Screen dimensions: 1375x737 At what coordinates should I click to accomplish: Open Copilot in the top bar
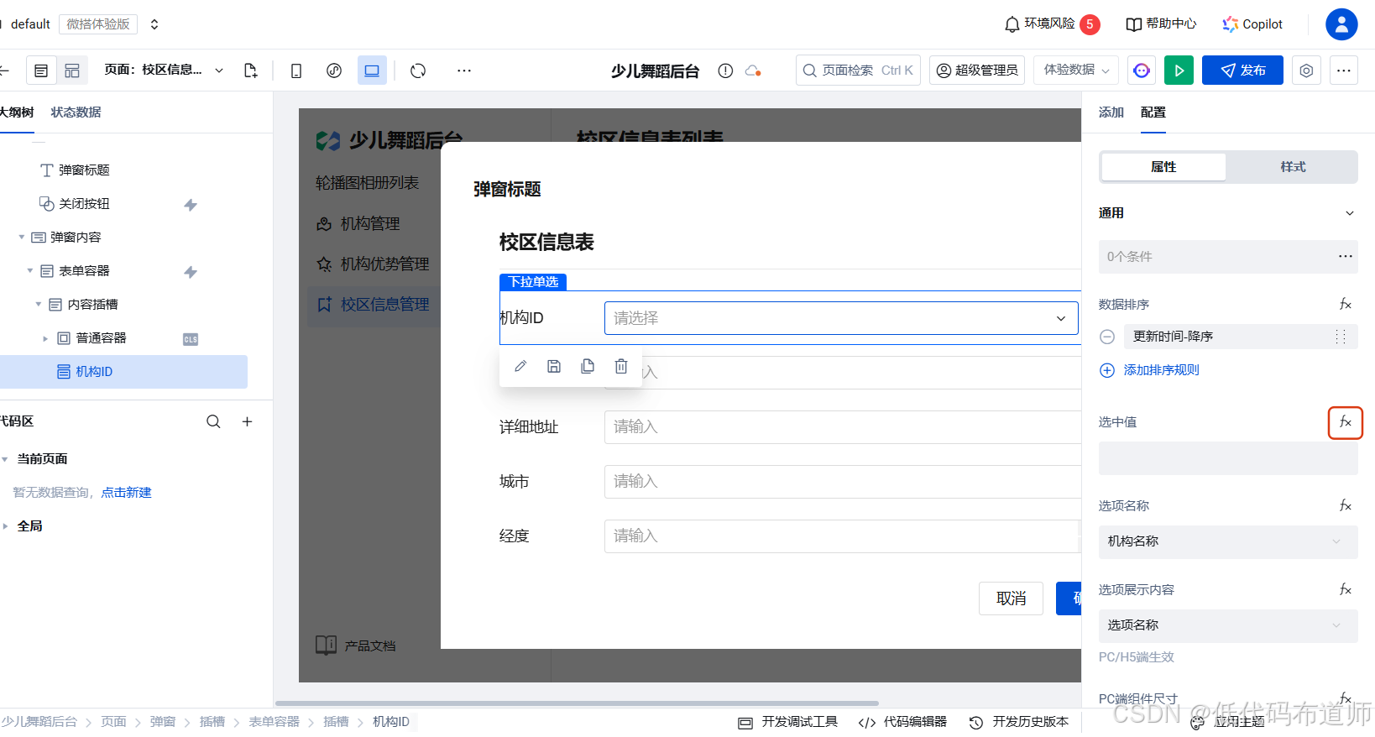[1252, 24]
